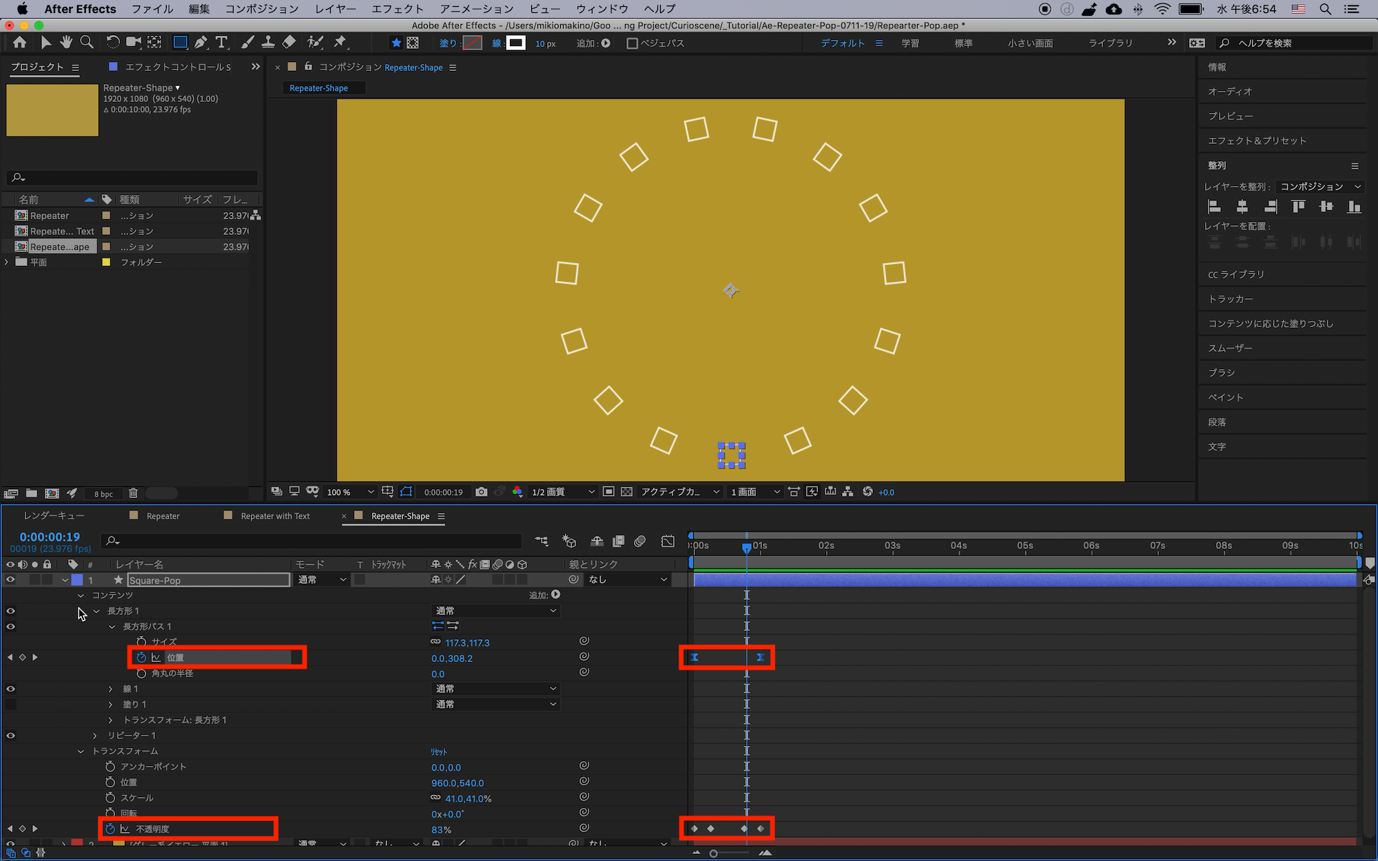Select the Type (T) tool

(x=222, y=43)
